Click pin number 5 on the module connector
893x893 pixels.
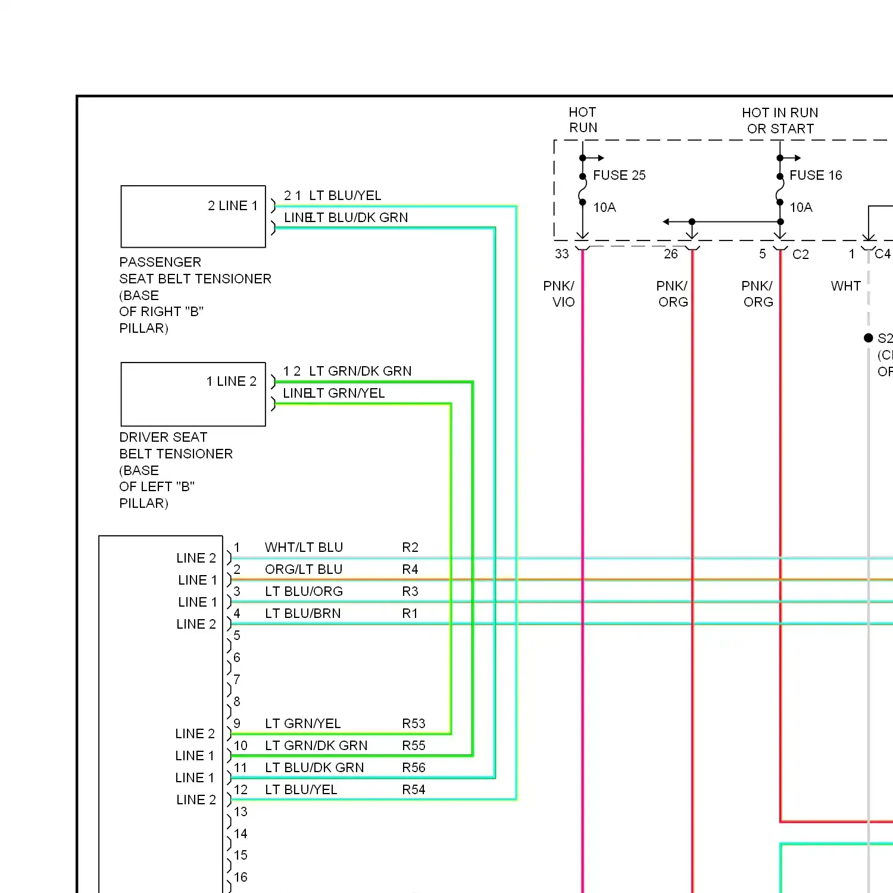tap(237, 635)
